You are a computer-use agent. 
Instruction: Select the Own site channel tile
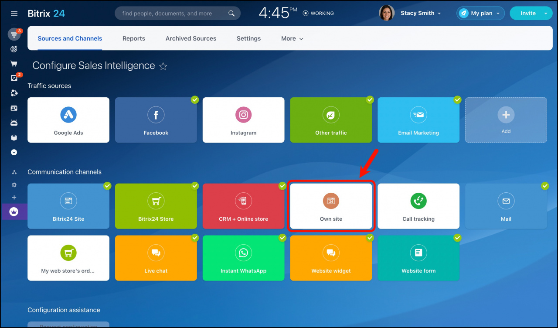331,206
